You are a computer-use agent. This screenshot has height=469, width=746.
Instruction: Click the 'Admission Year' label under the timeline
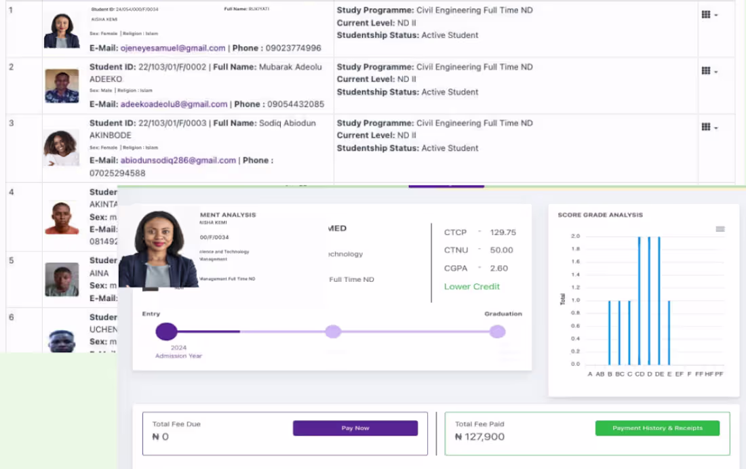(178, 356)
